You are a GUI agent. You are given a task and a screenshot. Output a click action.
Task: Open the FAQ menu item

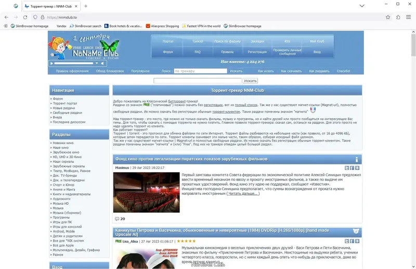coord(198,52)
